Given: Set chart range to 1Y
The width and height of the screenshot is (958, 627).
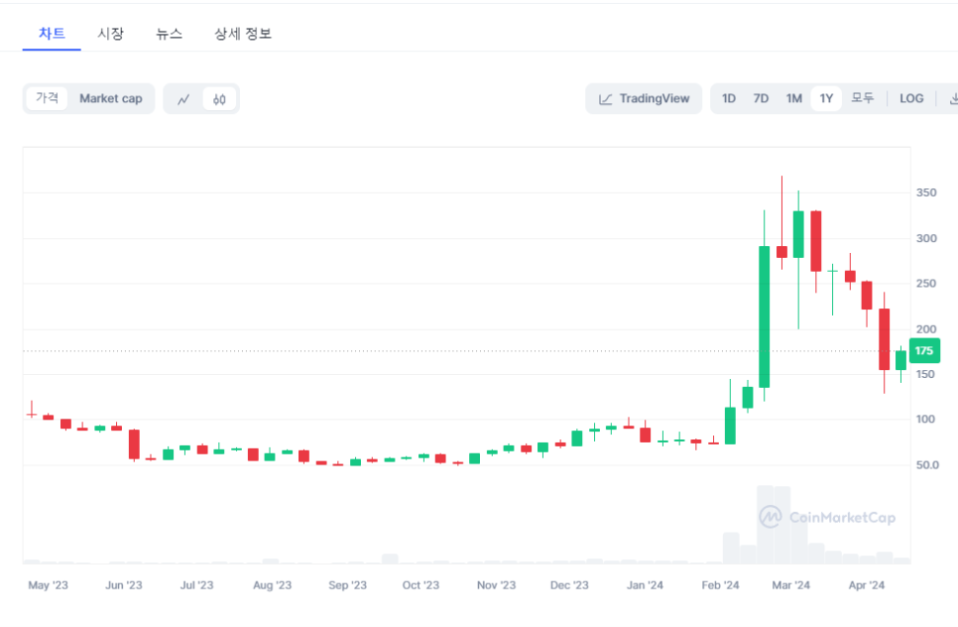Looking at the screenshot, I should coord(826,98).
